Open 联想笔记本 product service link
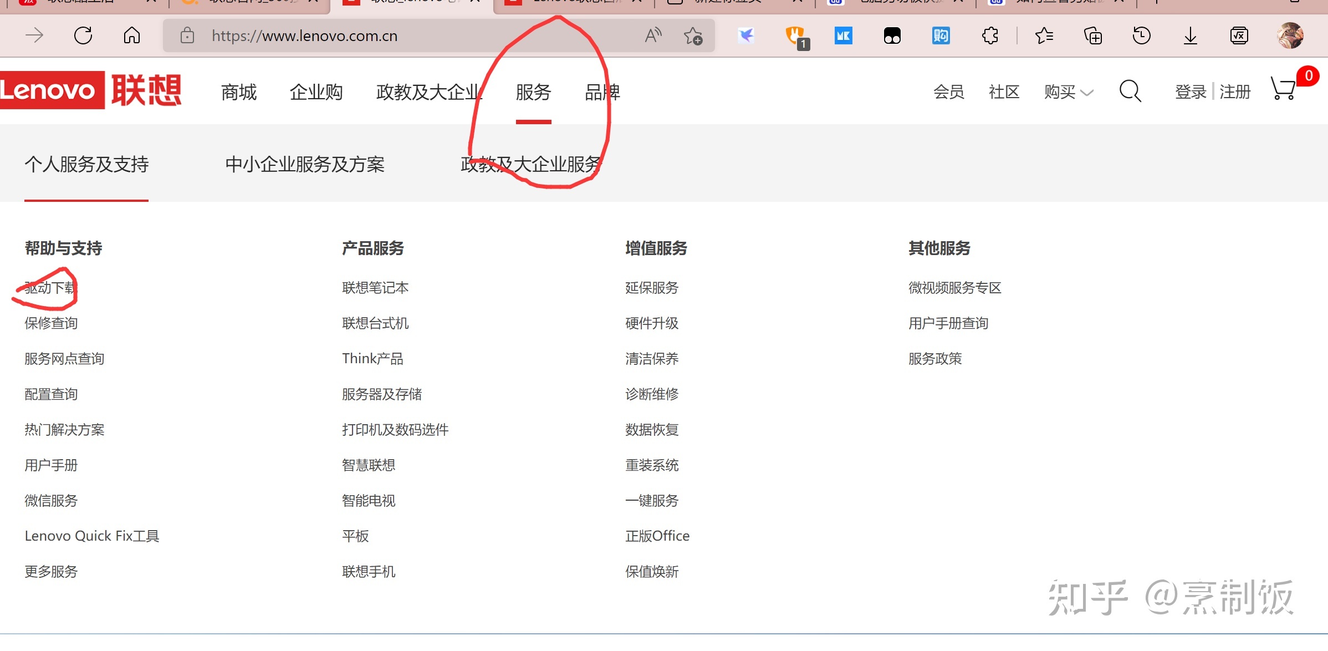The image size is (1328, 651). point(375,288)
